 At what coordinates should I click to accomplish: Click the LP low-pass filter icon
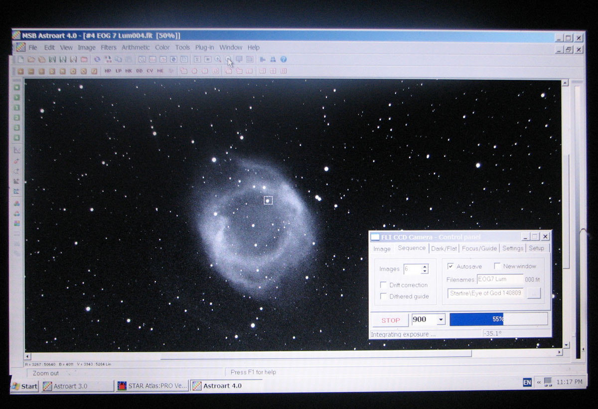[118, 71]
